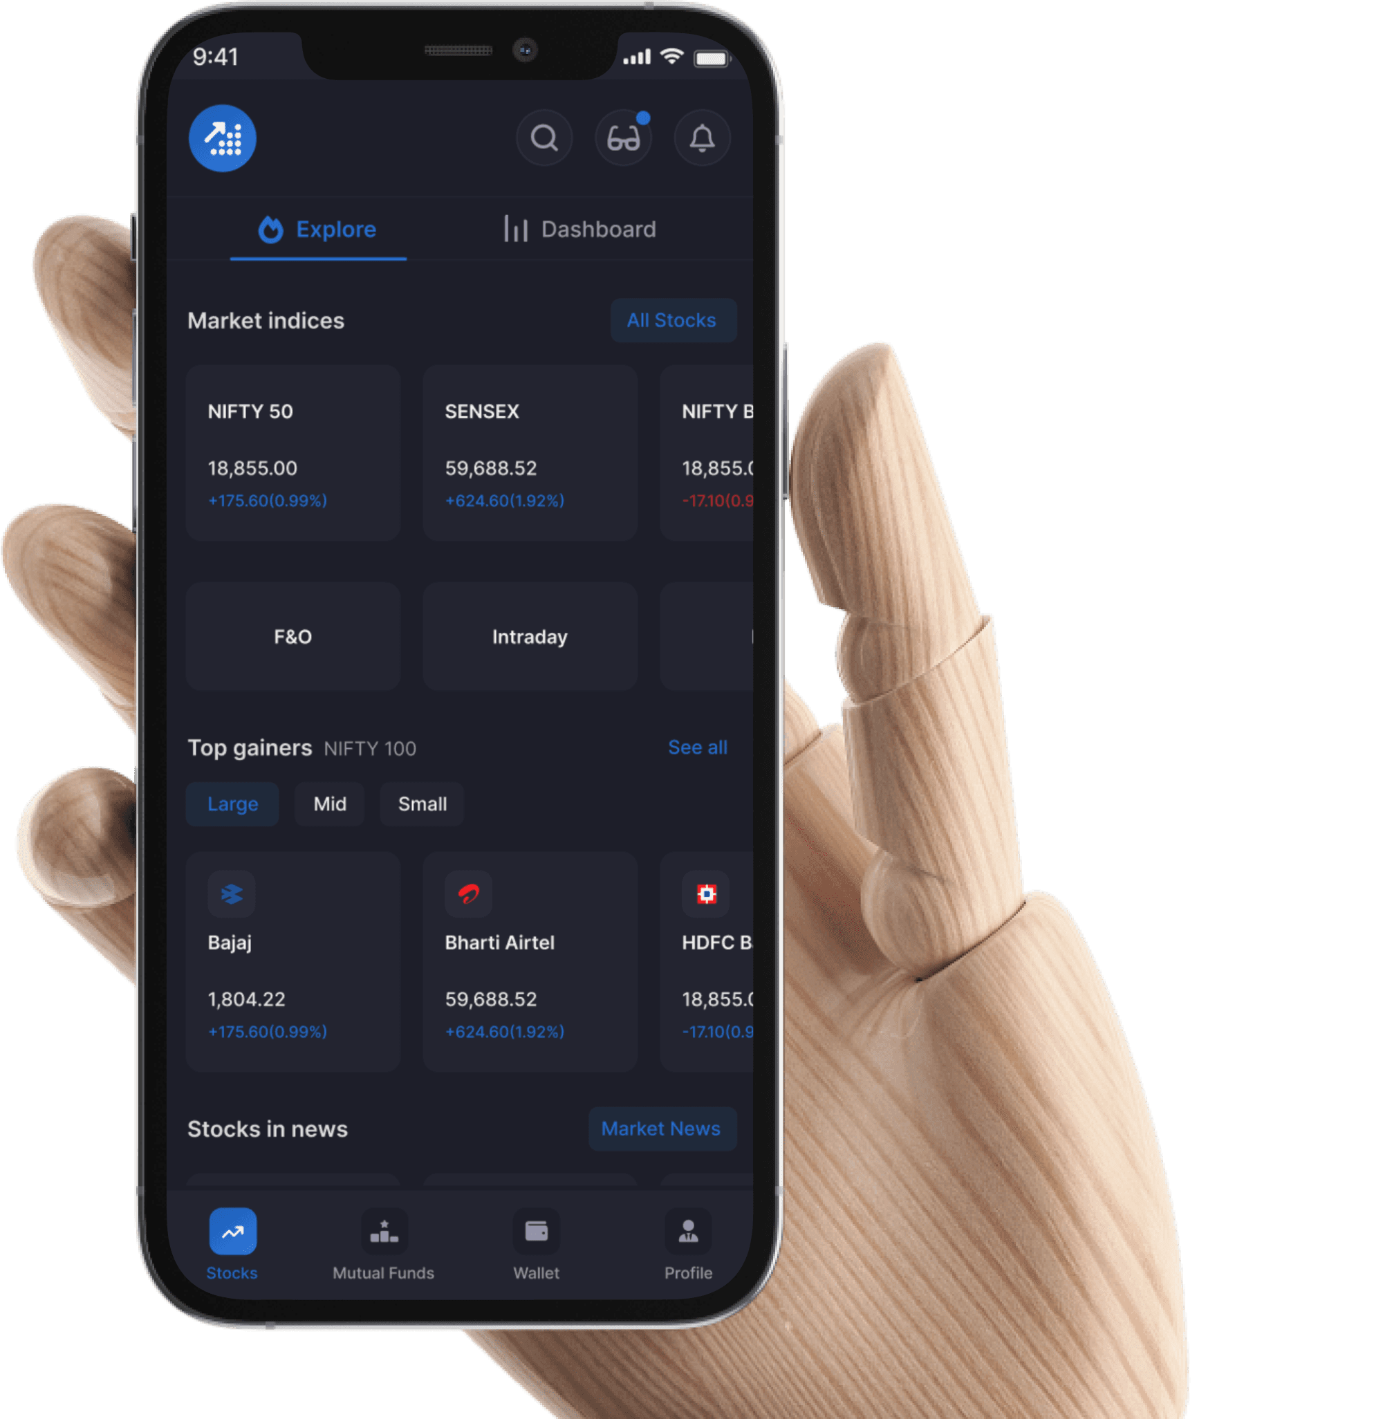Open See all top gainers link
1383x1419 pixels.
click(x=698, y=746)
